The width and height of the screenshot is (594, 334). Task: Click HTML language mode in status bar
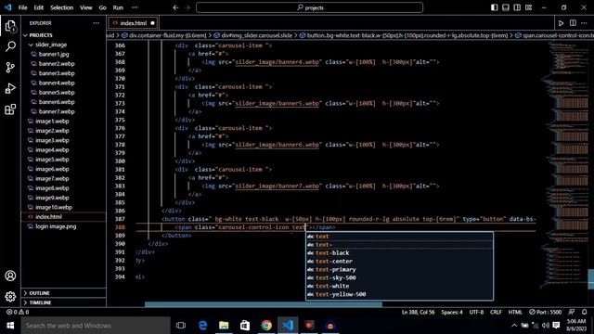pos(515,312)
